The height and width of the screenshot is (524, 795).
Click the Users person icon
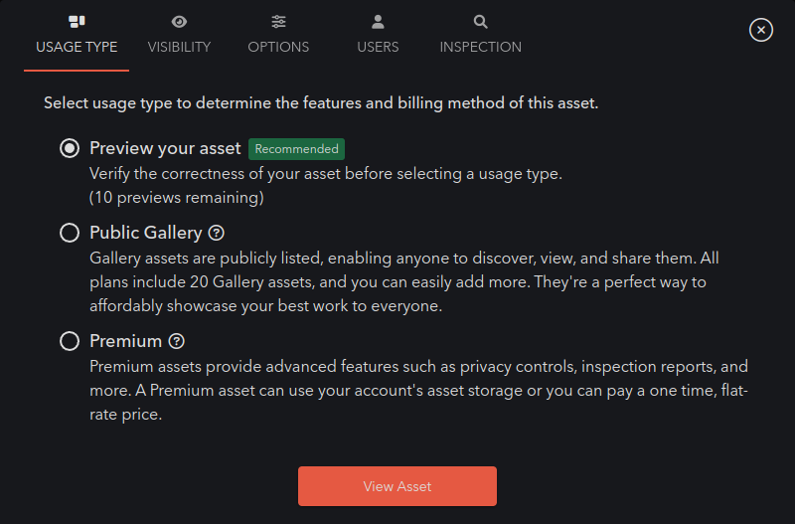[x=378, y=21]
